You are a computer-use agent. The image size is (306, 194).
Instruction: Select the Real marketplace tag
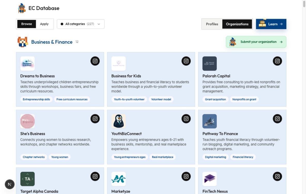point(163,157)
